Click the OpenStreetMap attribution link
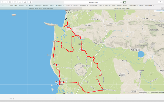The width and height of the screenshot is (164, 102). tap(155, 93)
